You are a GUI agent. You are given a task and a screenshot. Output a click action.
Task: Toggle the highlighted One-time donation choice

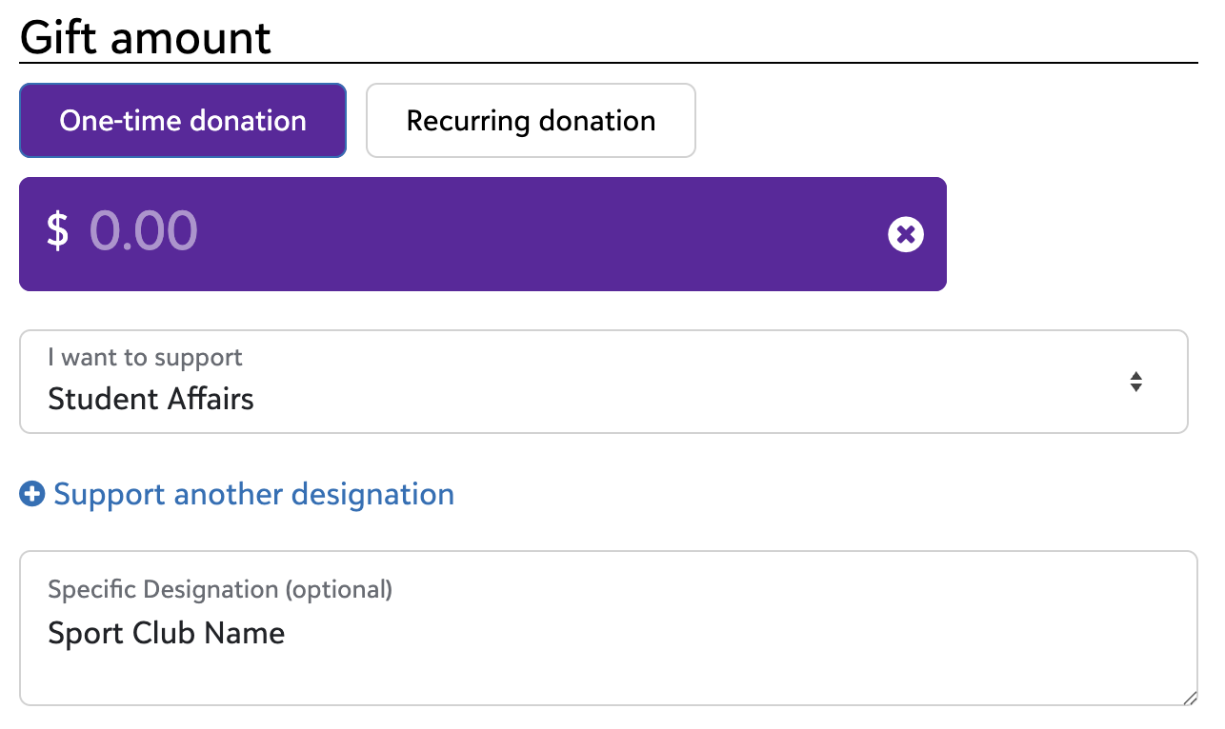(x=182, y=120)
